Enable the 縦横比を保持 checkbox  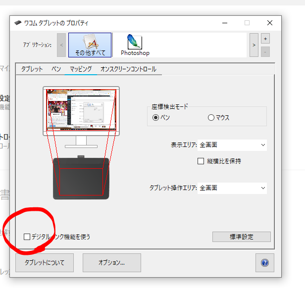(x=201, y=161)
